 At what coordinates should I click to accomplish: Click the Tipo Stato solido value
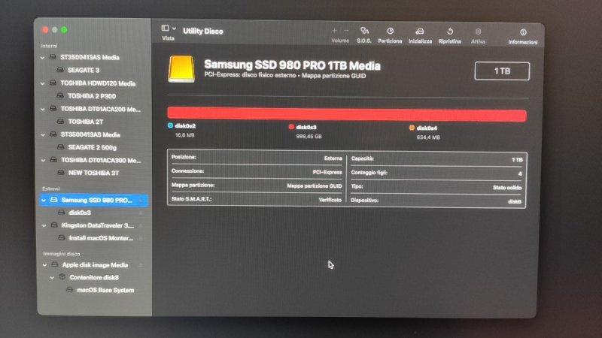[507, 187]
